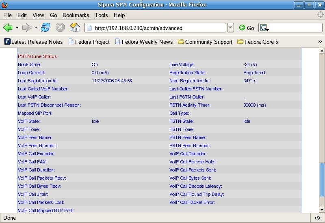This screenshot has width=325, height=223.
Task: Reload the page with the Refresh icon
Action: point(45,28)
